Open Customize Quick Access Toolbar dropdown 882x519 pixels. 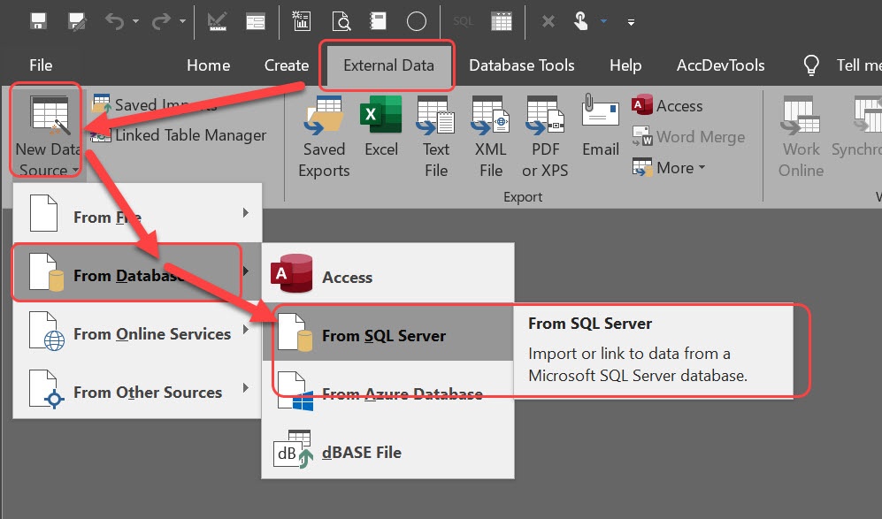coord(631,22)
